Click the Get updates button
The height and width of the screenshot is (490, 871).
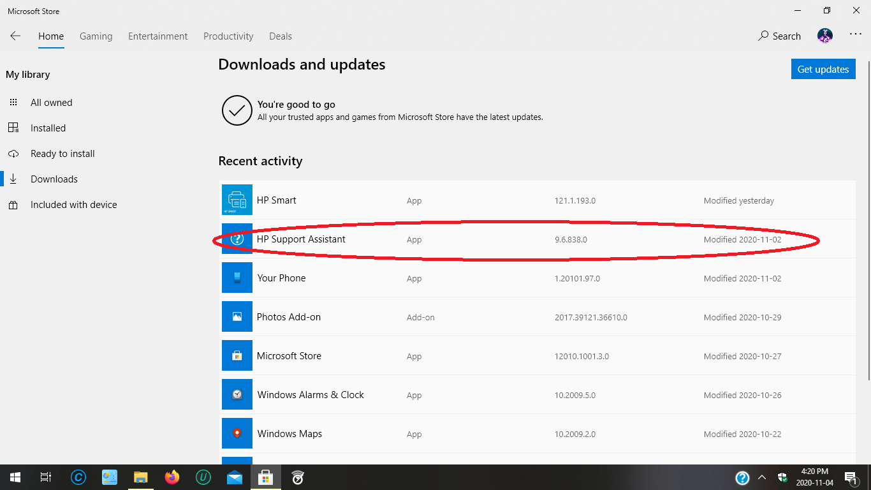[x=823, y=70]
